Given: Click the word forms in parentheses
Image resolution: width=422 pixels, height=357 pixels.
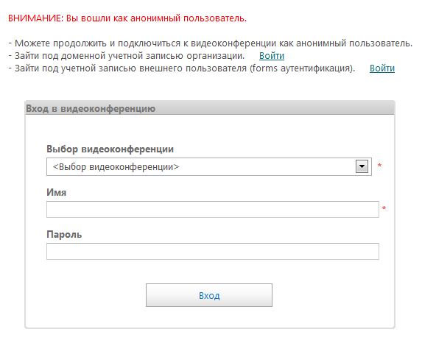Looking at the screenshot, I should pyautogui.click(x=265, y=68).
